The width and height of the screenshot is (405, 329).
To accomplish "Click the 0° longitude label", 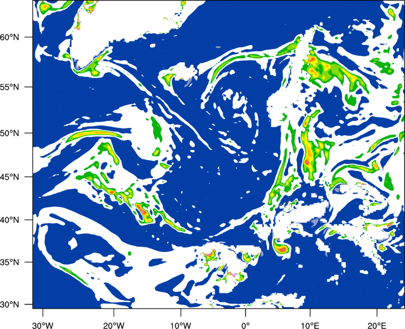I will [246, 325].
